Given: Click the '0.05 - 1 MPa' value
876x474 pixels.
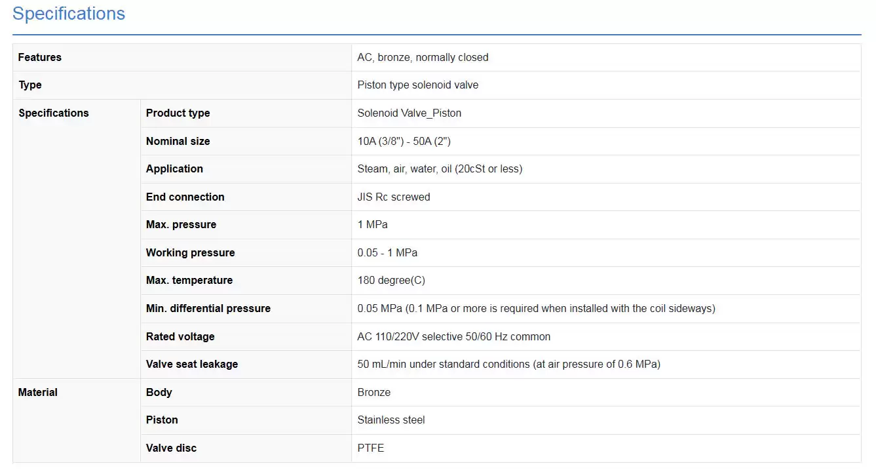Looking at the screenshot, I should tap(387, 252).
